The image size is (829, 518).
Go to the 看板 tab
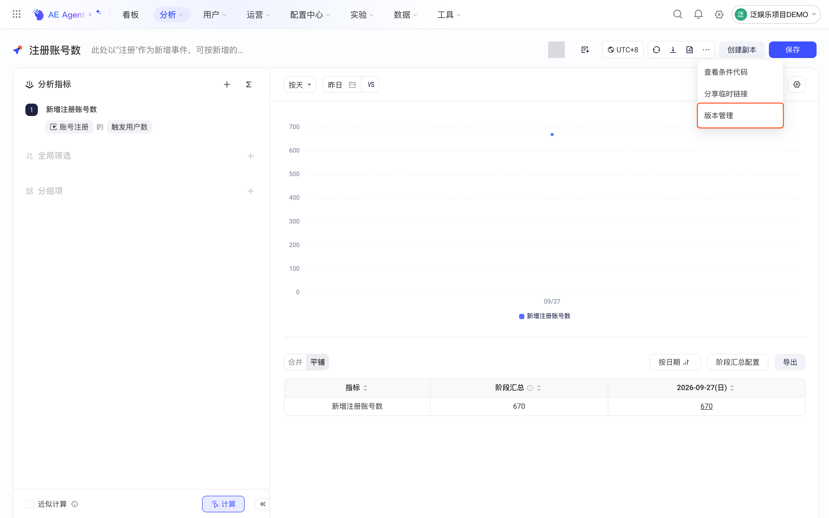131,15
